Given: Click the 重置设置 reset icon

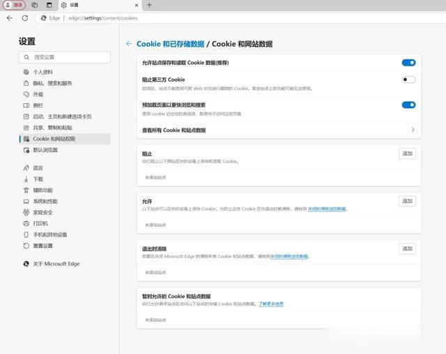Looking at the screenshot, I should pyautogui.click(x=26, y=246).
